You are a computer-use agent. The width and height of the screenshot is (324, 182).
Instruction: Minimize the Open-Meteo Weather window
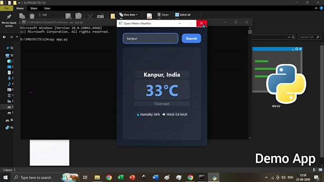[x=180, y=23]
